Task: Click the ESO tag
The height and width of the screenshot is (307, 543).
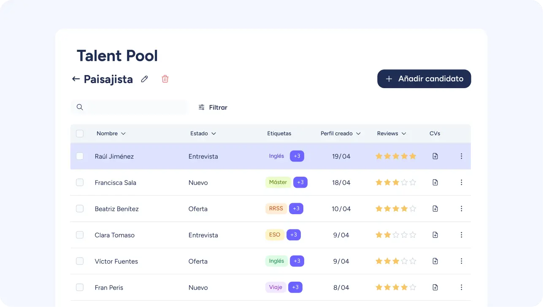Action: tap(275, 234)
